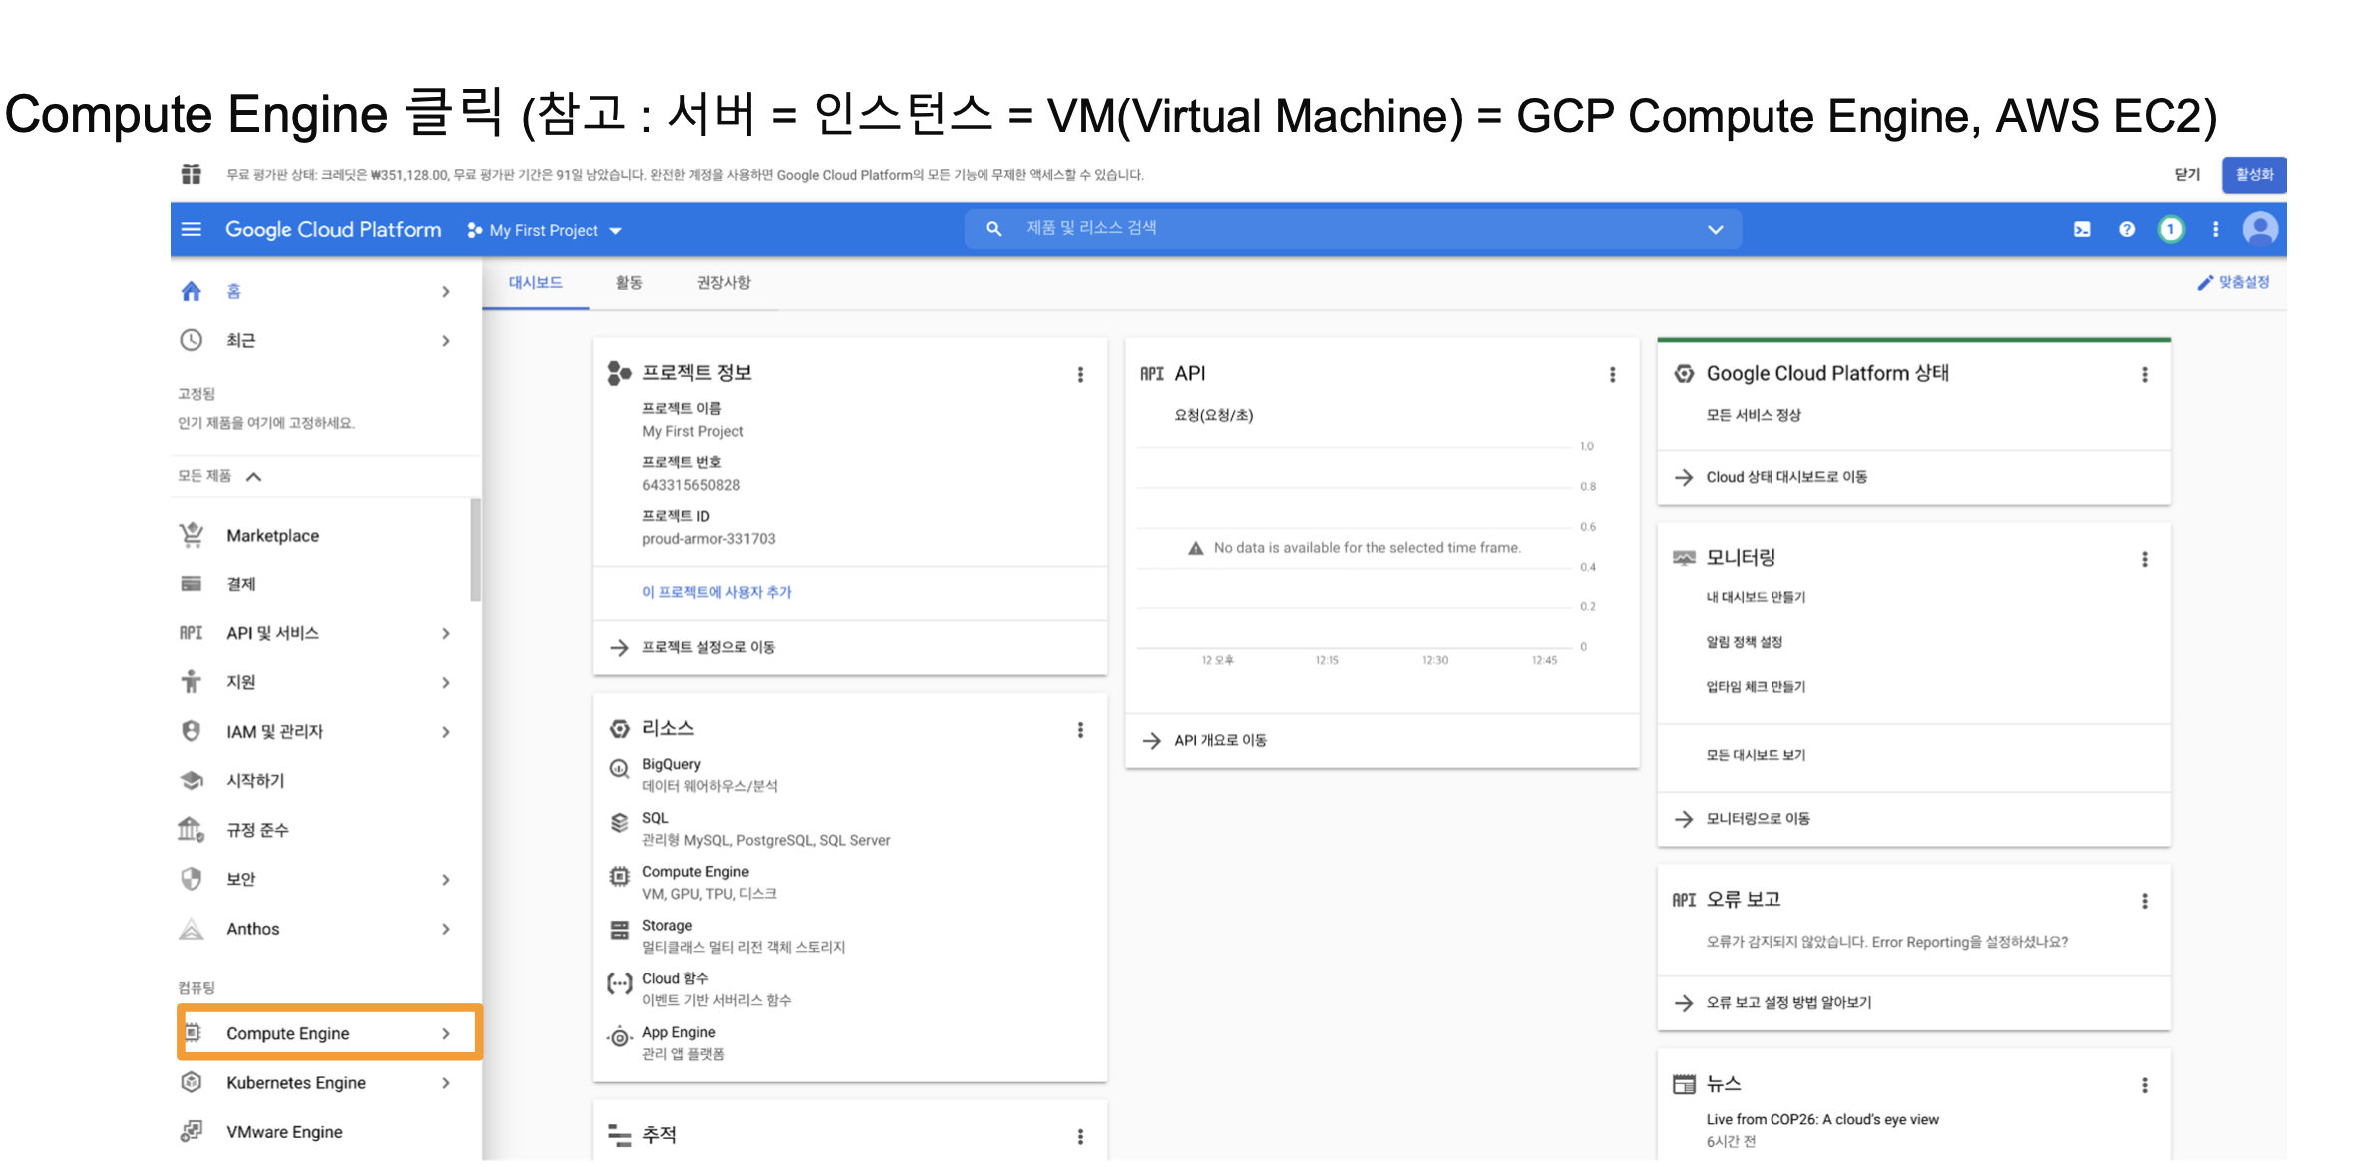Click the help question mark icon
Viewport: 2362px width, 1167px height.
point(2127,230)
